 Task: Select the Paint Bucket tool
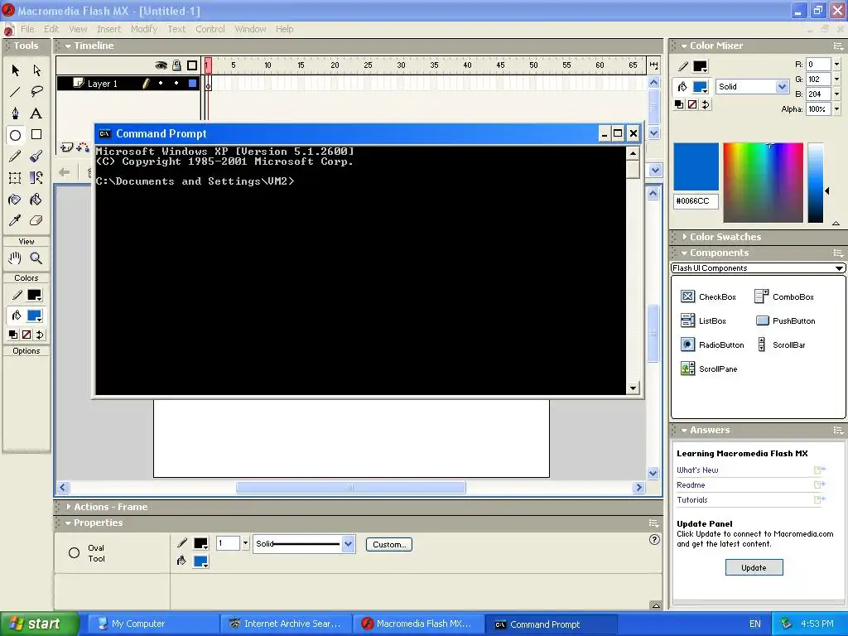[36, 200]
